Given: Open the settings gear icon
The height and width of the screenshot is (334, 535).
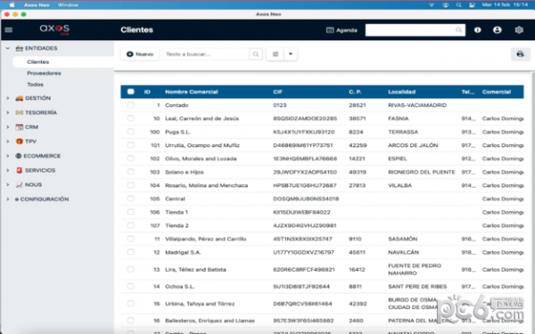Looking at the screenshot, I should (519, 30).
